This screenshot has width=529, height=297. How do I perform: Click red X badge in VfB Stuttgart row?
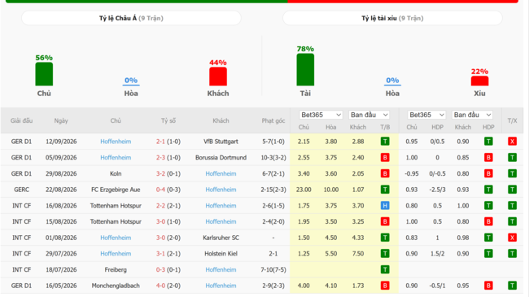[x=512, y=142]
